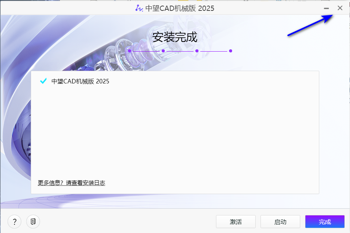Close the installer window
350x233 pixels.
(x=340, y=8)
